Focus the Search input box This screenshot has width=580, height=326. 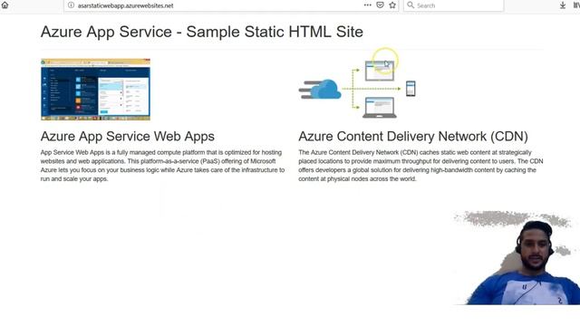[453, 5]
